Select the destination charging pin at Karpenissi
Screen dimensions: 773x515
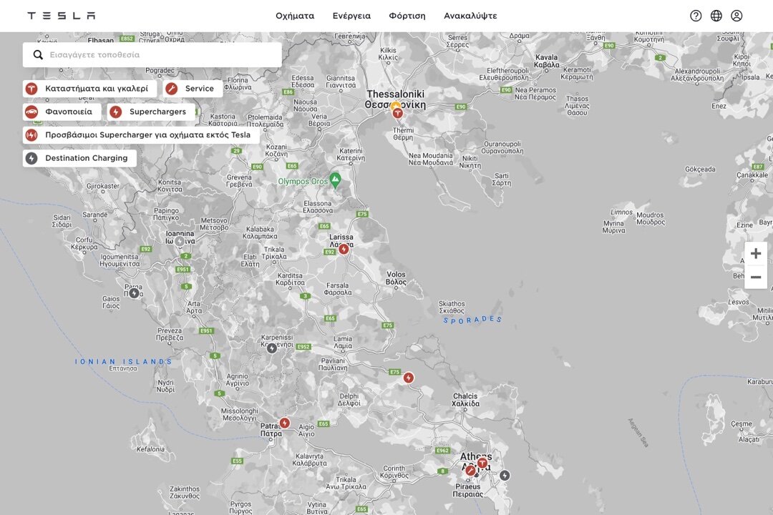click(x=272, y=348)
